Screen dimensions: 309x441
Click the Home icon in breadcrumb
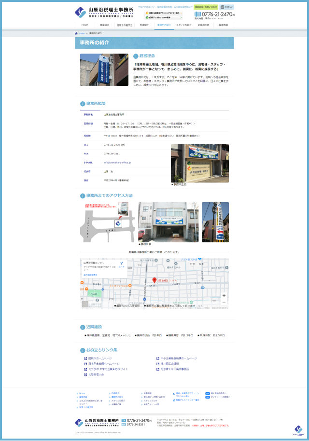coord(76,33)
